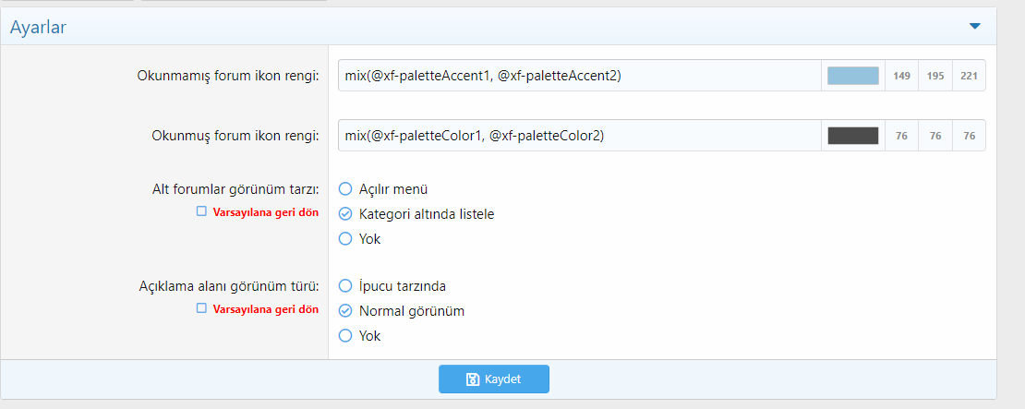Click the first 76 value box
This screenshot has width=1025, height=409.
[901, 136]
